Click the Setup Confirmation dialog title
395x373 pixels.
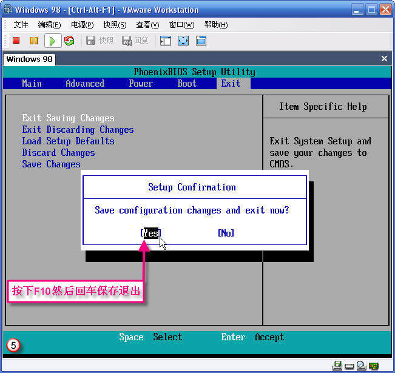(x=192, y=187)
